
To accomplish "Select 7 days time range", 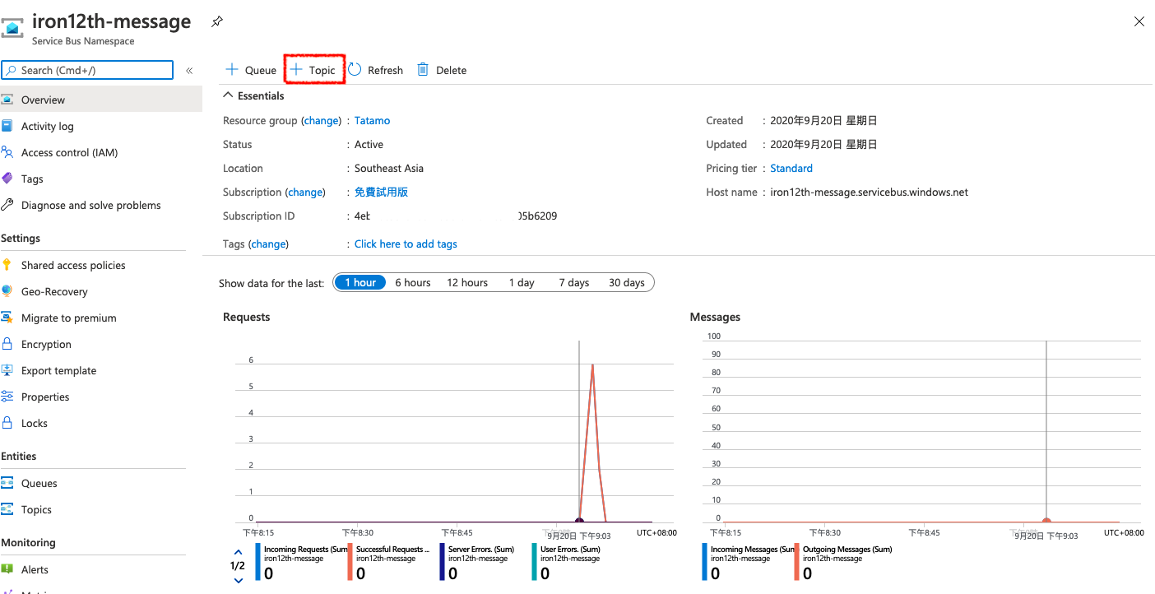I will pyautogui.click(x=574, y=282).
